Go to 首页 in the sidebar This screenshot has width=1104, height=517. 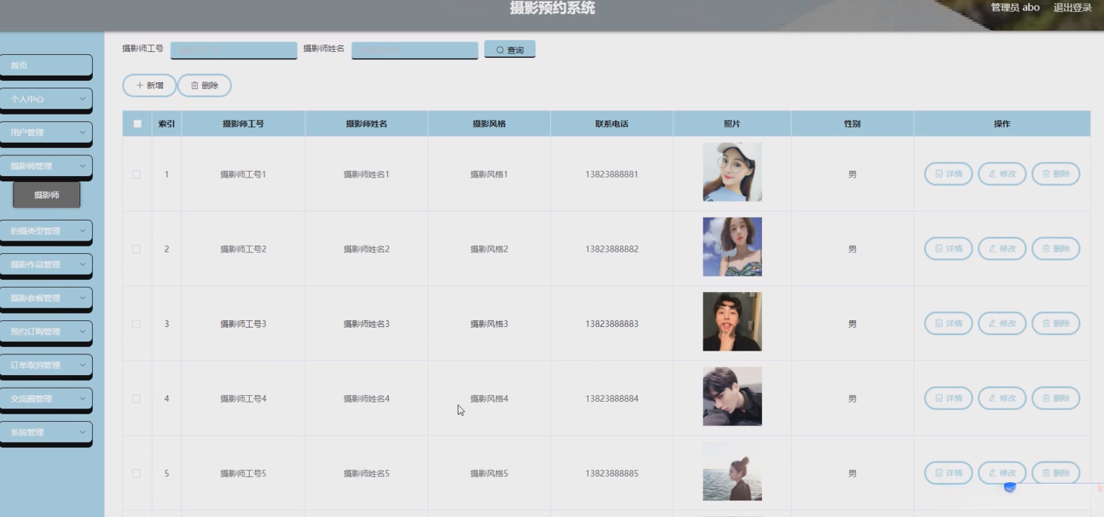coord(46,65)
